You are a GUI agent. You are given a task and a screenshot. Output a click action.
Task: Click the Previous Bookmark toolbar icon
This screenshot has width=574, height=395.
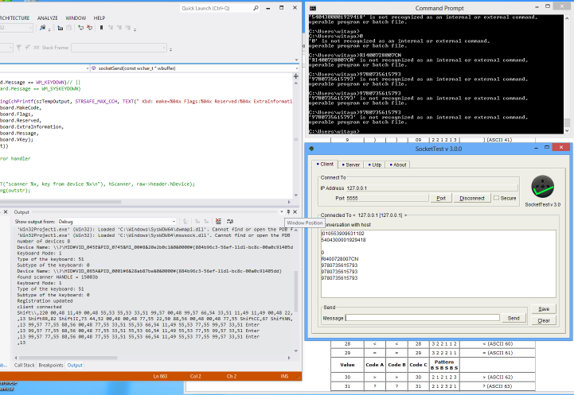[x=111, y=28]
